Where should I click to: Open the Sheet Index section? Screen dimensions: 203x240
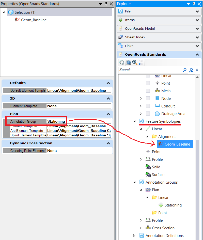(159, 37)
